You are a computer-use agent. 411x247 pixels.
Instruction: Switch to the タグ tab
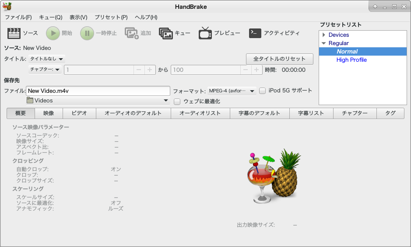point(390,113)
